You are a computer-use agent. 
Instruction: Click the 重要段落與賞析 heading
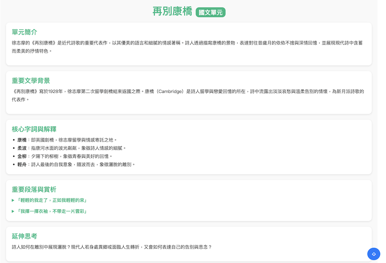point(34,189)
